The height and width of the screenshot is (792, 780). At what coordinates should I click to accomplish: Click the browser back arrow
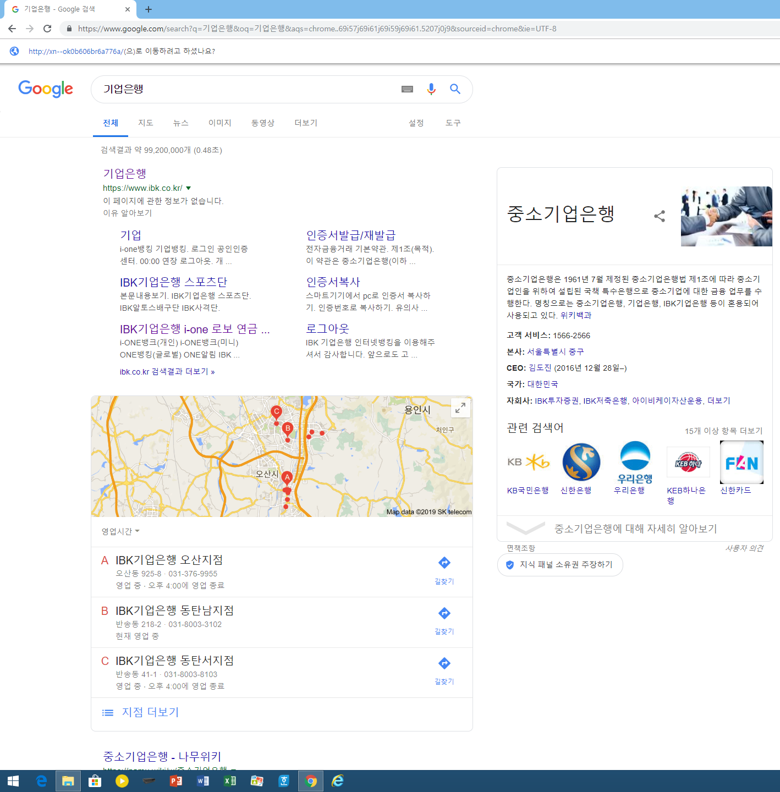[12, 29]
